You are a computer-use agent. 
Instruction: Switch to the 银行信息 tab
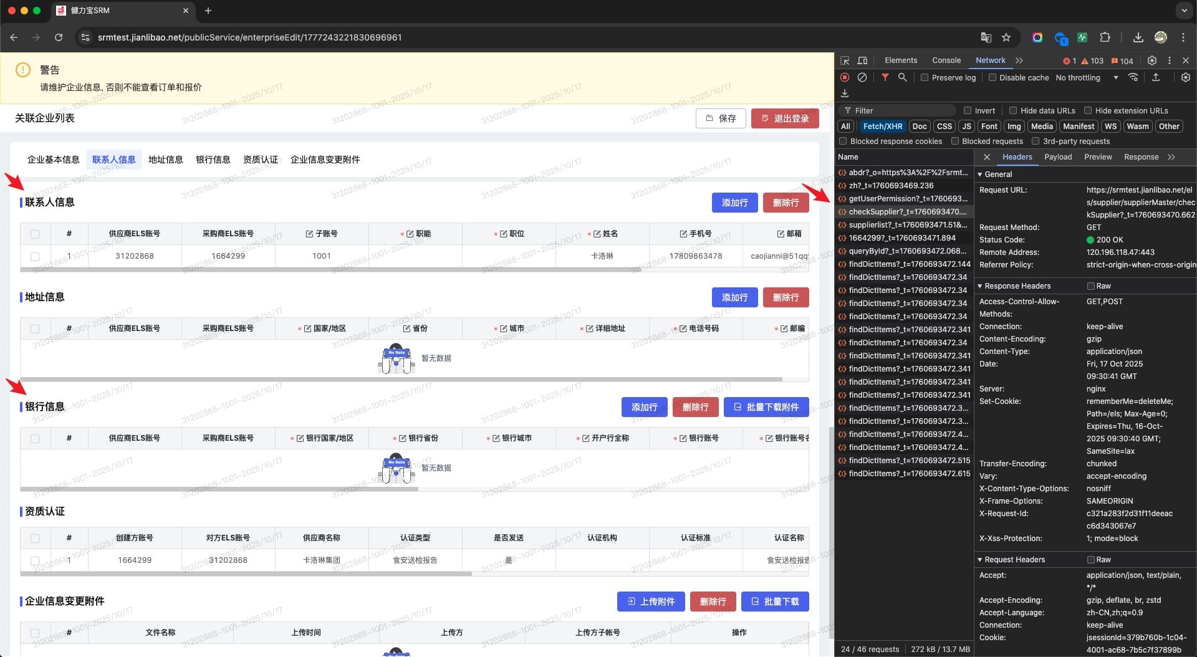(x=213, y=160)
